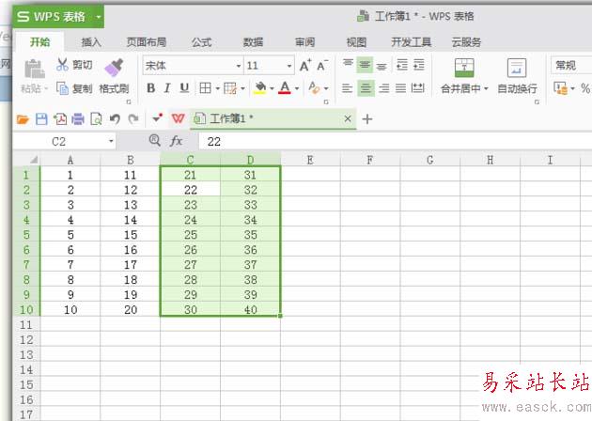Click the magnifier icon beside fx

pyautogui.click(x=154, y=141)
